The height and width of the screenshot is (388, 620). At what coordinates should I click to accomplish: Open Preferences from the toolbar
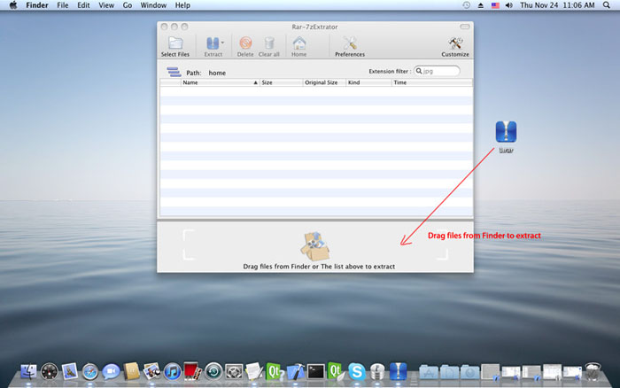pos(349,43)
